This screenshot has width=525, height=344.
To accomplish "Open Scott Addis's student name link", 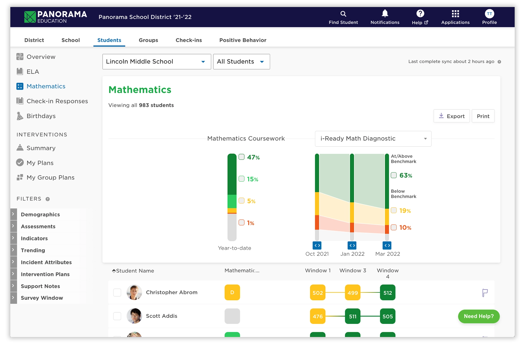I will click(x=161, y=316).
